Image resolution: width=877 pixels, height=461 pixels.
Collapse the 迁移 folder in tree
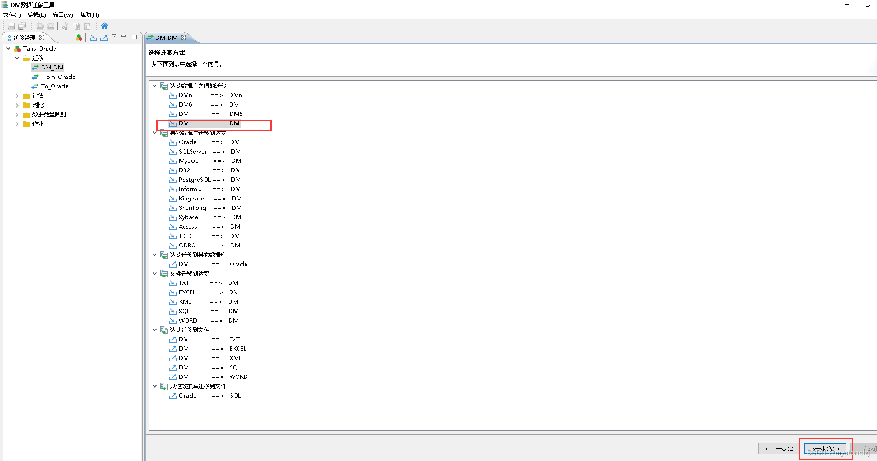click(17, 58)
